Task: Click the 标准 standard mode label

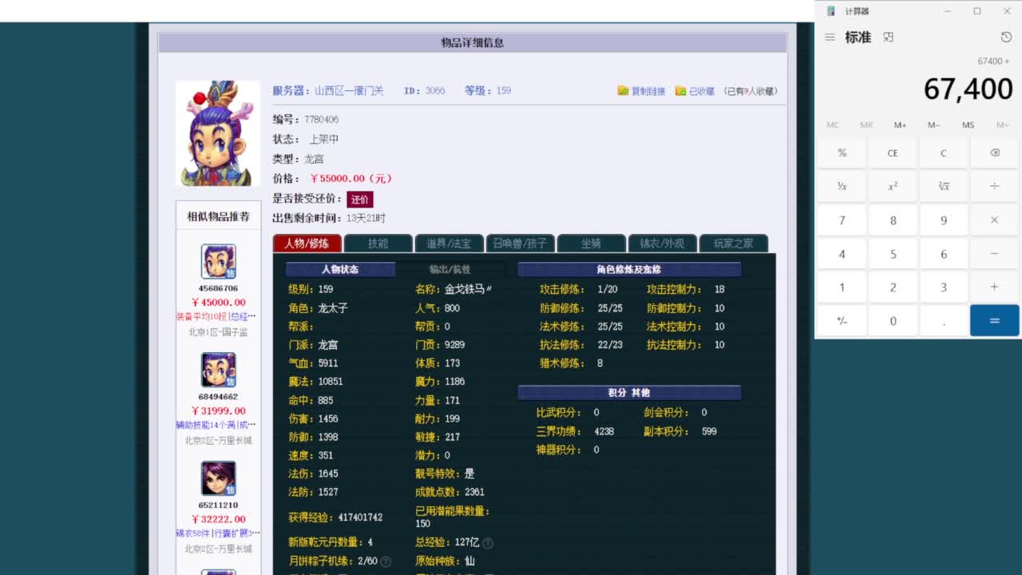Action: 858,37
